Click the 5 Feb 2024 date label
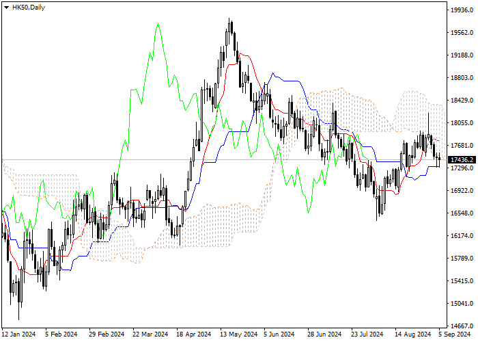The height and width of the screenshot is (342, 478). click(x=61, y=334)
